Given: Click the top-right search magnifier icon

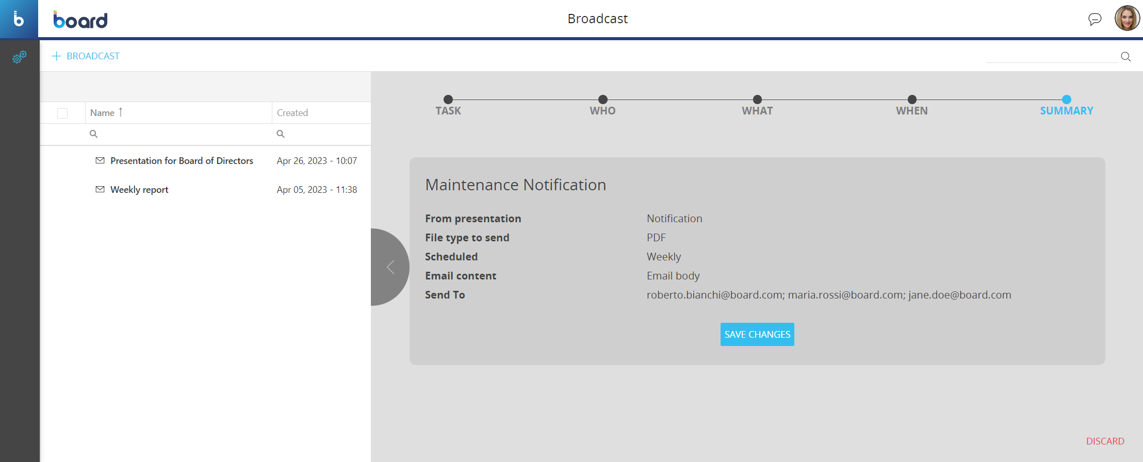Looking at the screenshot, I should [1125, 57].
